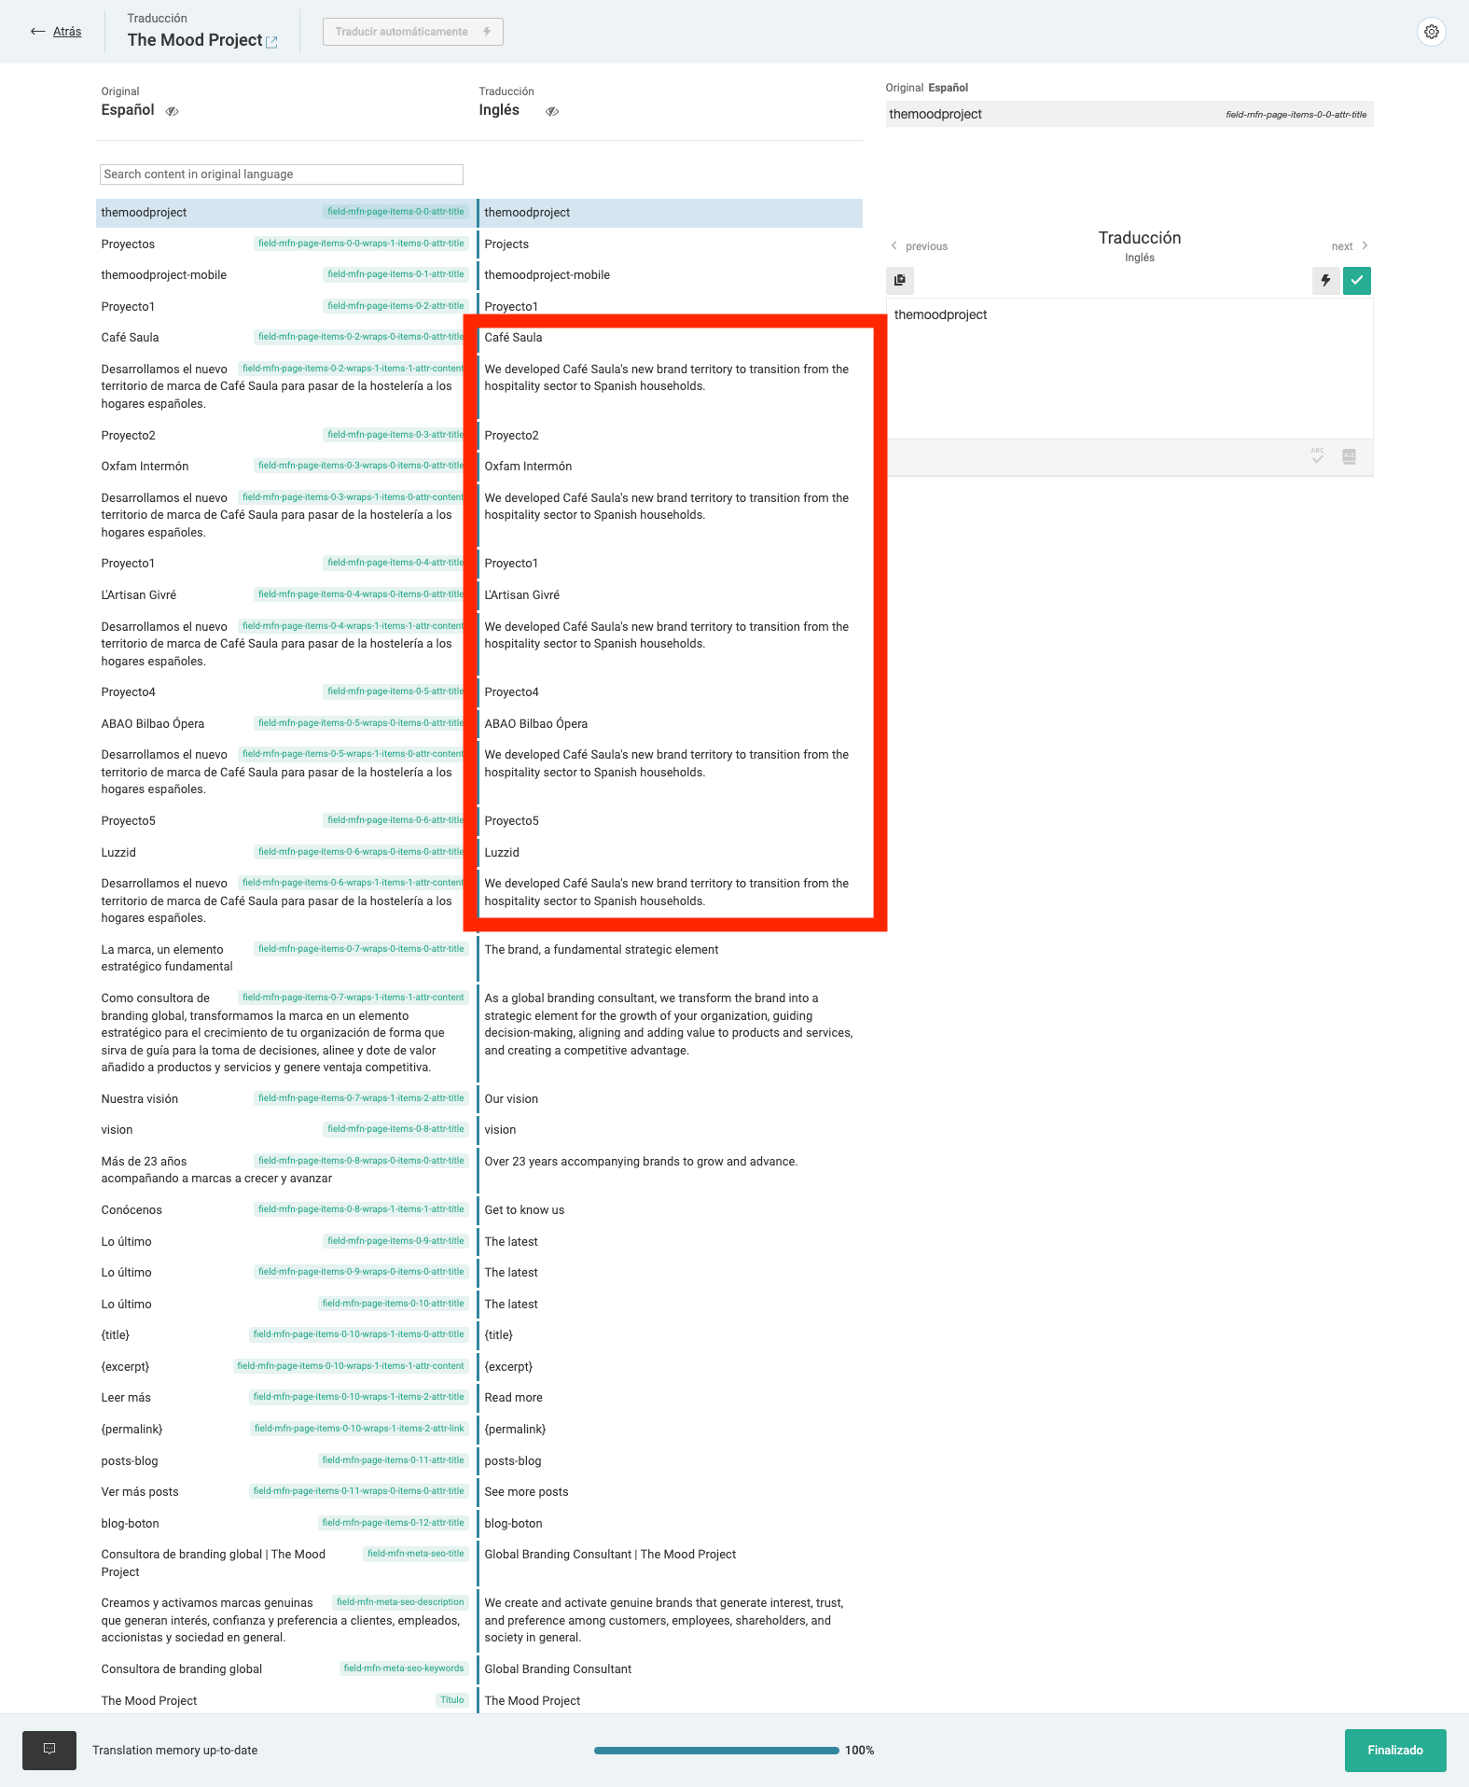Select original row 'Proyectos'

click(285, 244)
